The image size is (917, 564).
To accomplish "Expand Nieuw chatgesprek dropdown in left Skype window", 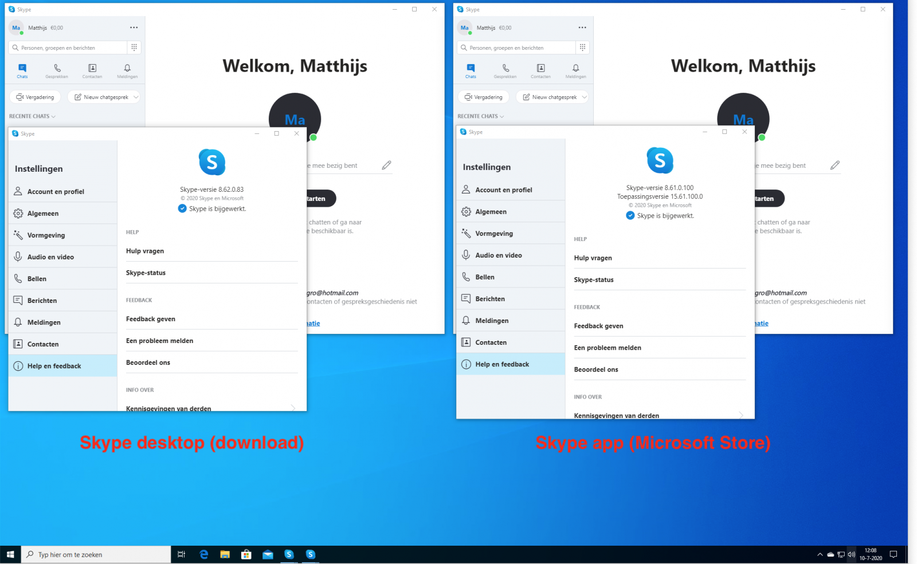I will click(136, 97).
